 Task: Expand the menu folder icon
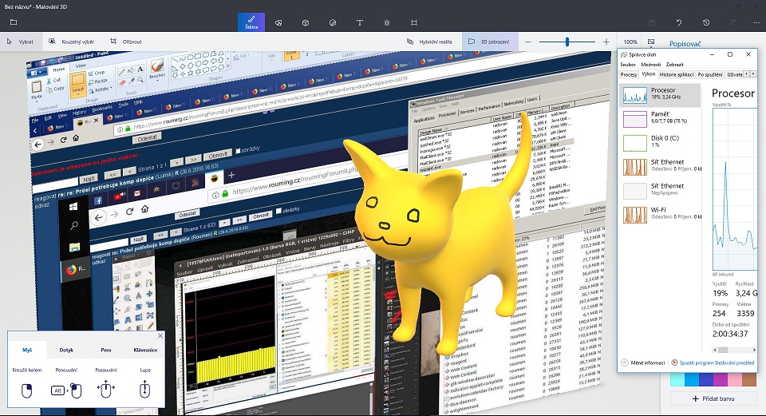point(14,22)
